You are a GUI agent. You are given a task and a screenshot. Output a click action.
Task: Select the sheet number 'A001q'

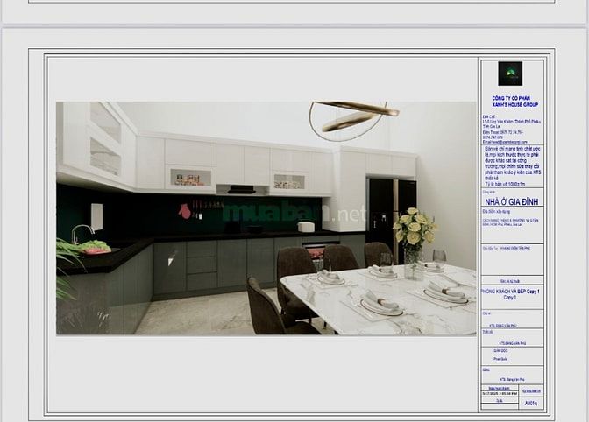click(530, 404)
